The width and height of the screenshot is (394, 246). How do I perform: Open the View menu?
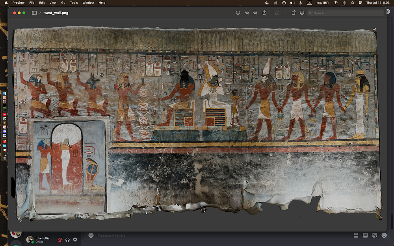52,3
